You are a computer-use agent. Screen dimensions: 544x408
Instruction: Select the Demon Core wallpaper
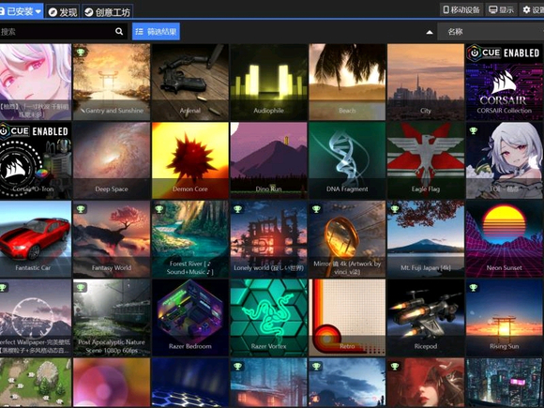[x=190, y=160]
